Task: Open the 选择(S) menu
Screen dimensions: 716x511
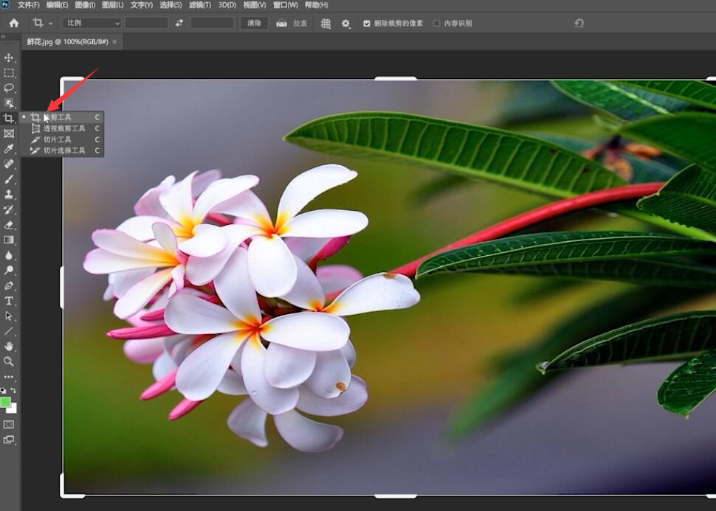Action: click(x=171, y=5)
